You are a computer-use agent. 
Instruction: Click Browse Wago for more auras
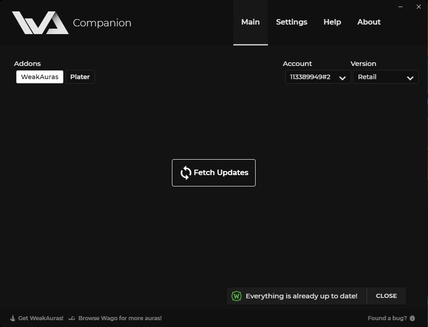click(120, 318)
